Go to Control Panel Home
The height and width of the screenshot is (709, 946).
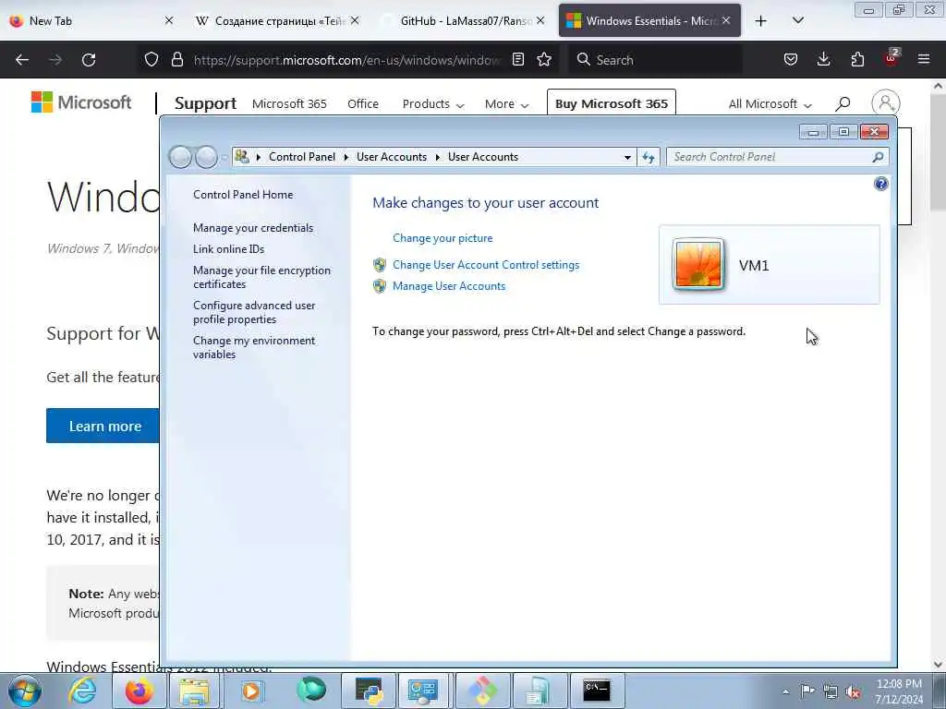click(243, 195)
